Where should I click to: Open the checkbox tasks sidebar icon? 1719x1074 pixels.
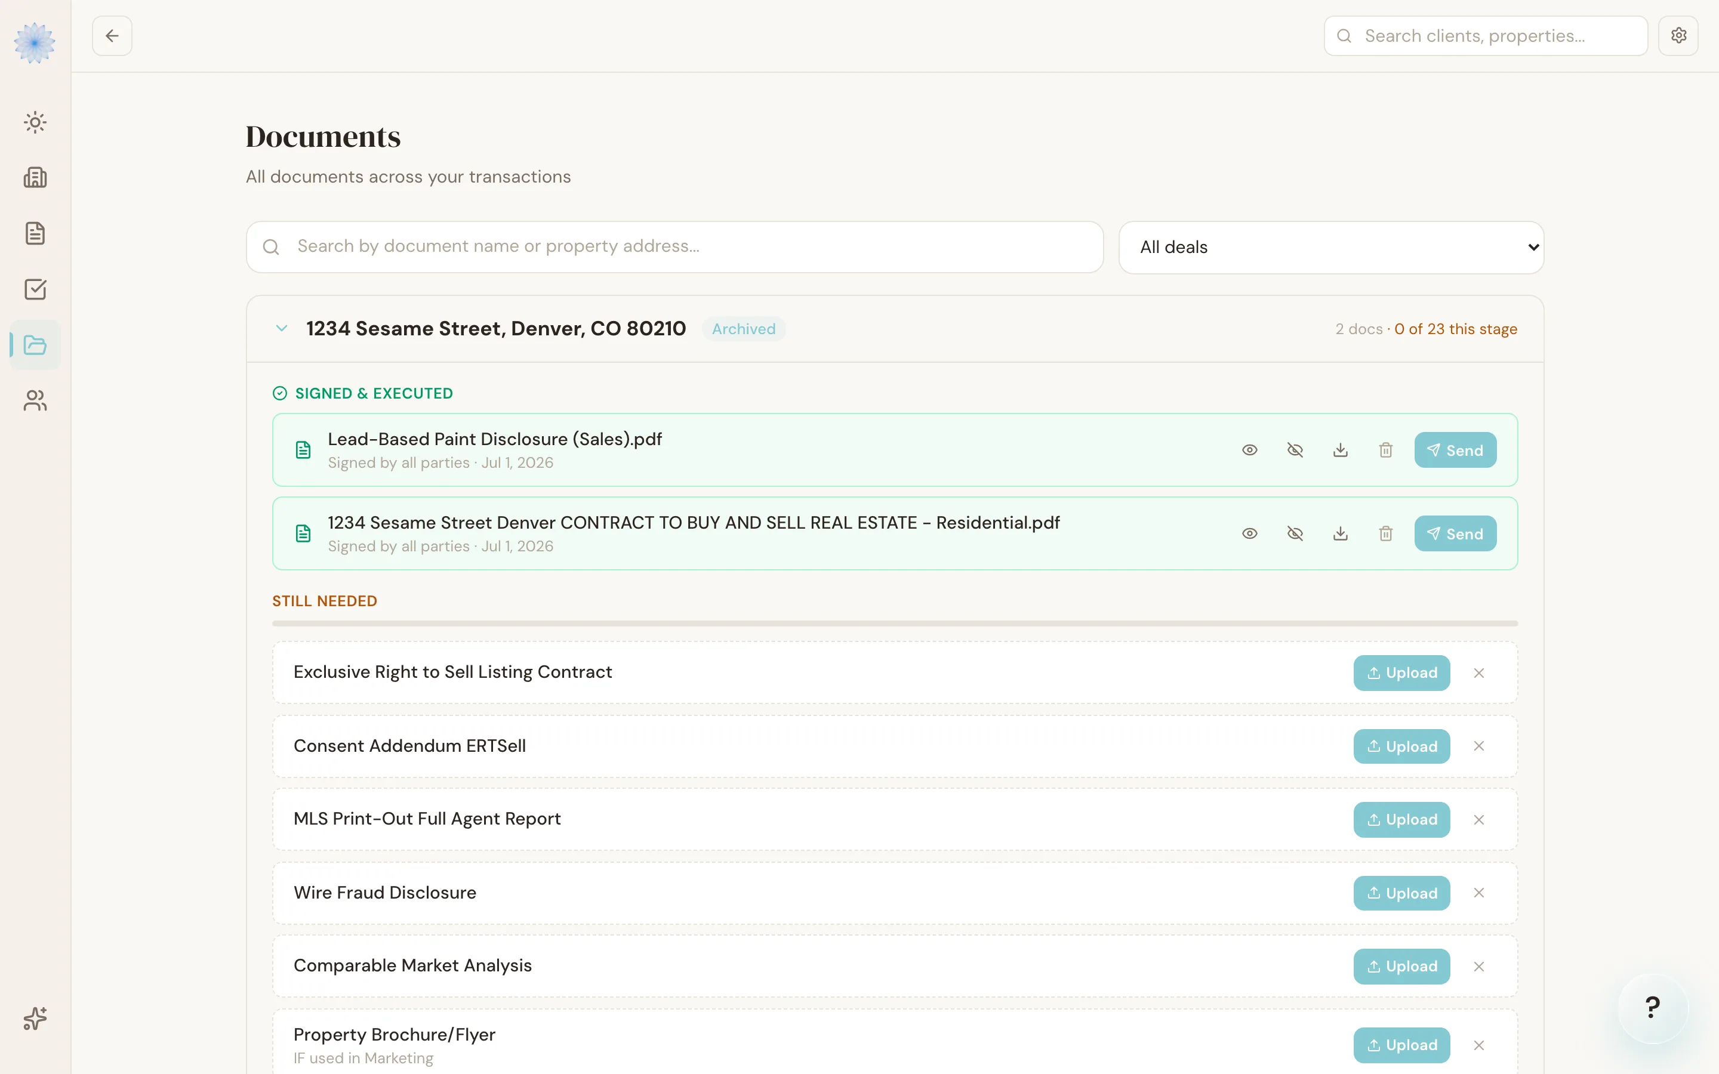[x=35, y=289]
